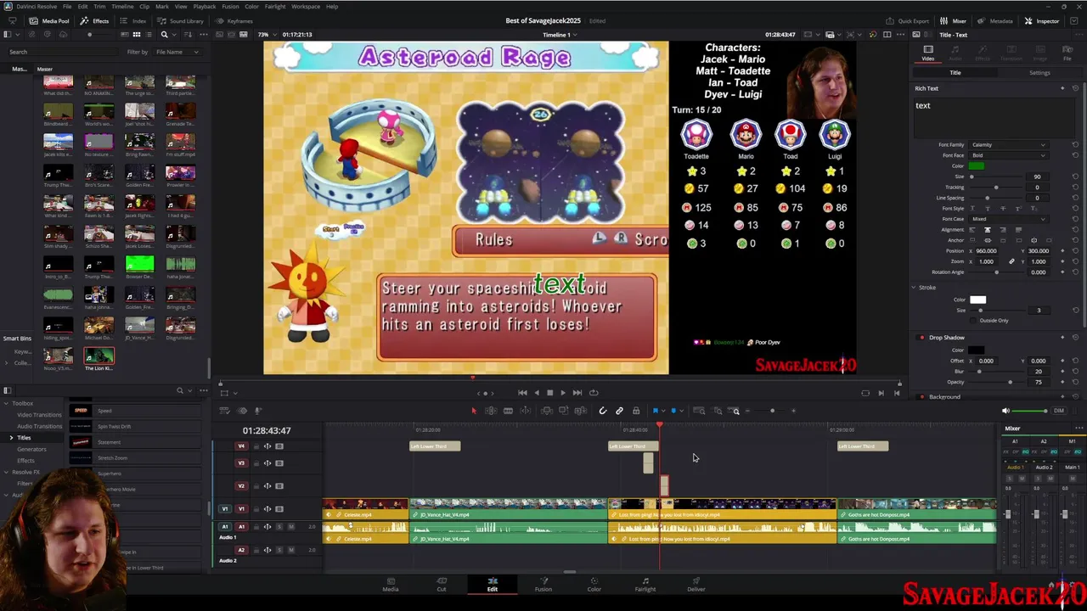Viewport: 1087px width, 611px height.
Task: Lock video track V4
Action: pyautogui.click(x=256, y=446)
